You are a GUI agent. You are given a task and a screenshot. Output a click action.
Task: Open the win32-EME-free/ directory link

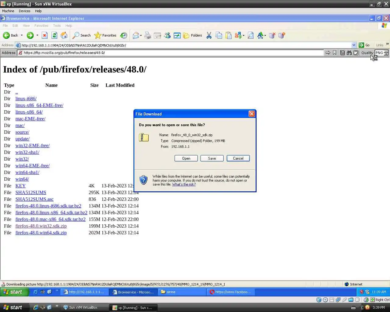[x=33, y=146]
